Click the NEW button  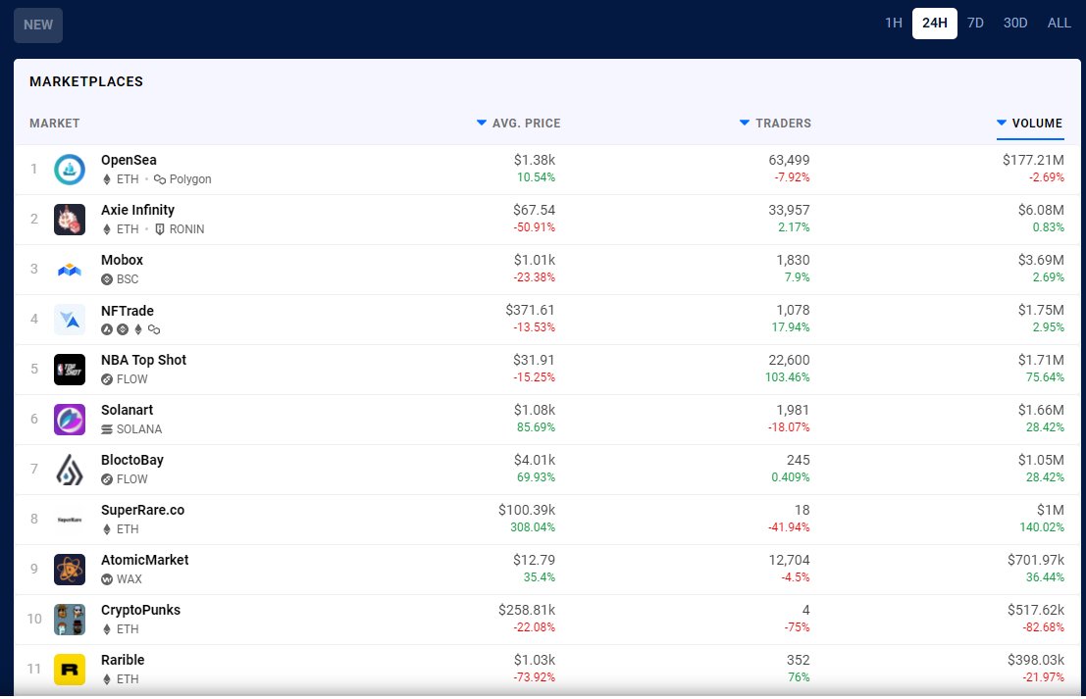click(x=37, y=25)
